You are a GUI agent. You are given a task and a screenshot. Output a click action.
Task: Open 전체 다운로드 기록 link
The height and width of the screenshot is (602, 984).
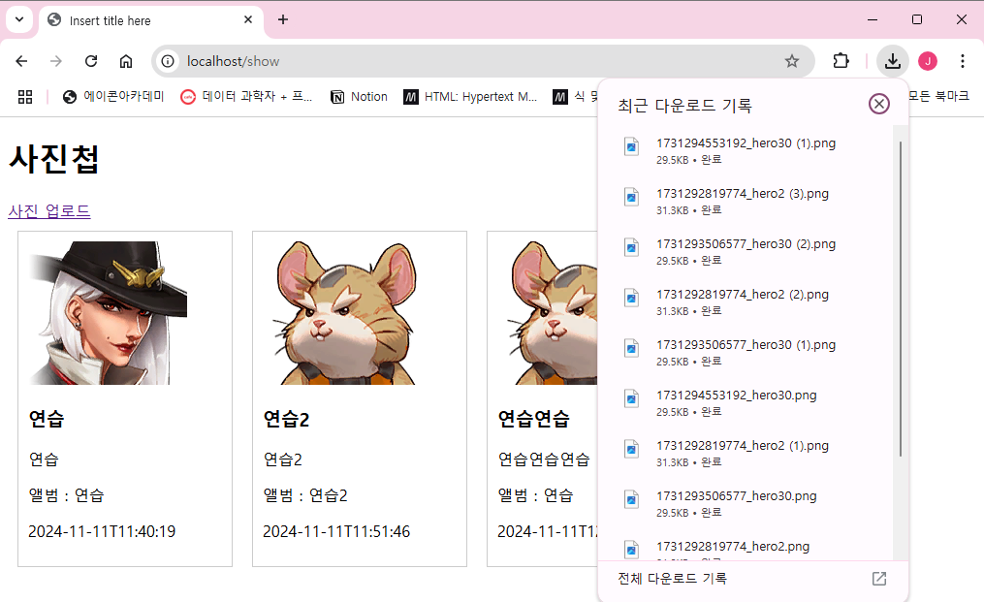pyautogui.click(x=672, y=578)
